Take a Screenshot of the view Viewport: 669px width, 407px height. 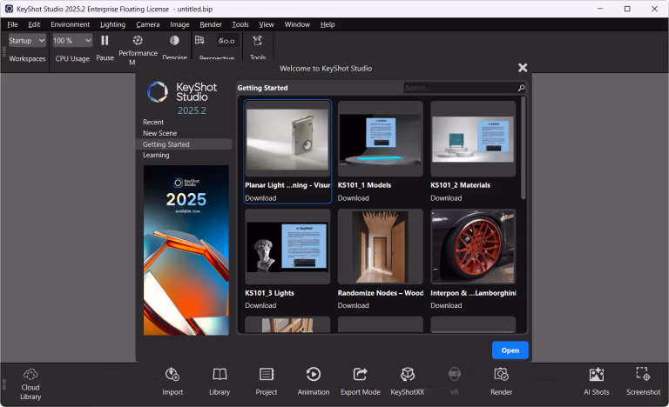pos(643,382)
